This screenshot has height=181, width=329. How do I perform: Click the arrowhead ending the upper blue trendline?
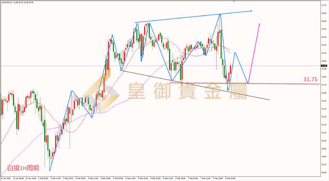click(x=251, y=11)
